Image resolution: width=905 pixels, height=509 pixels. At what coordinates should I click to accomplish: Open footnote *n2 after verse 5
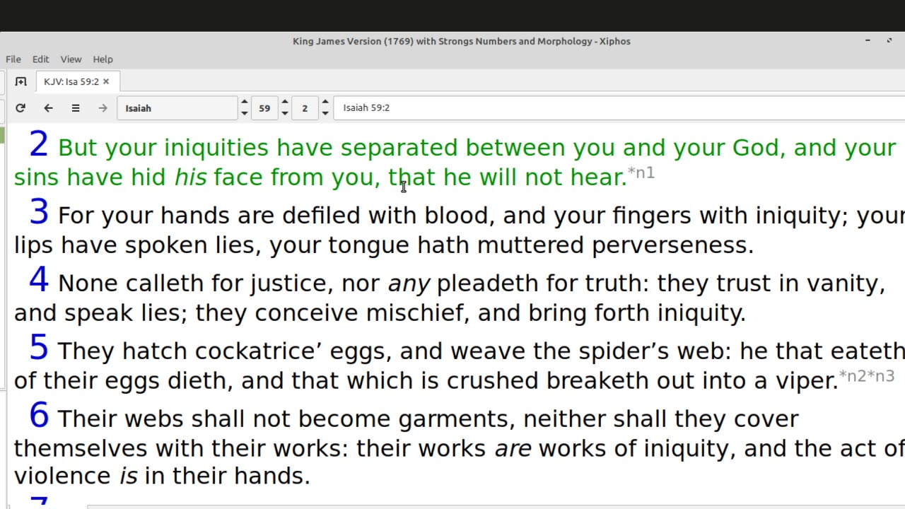pos(853,376)
